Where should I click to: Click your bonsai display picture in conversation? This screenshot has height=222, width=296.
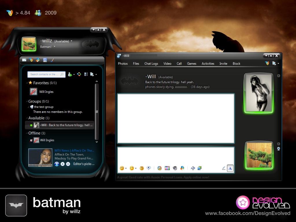(259, 155)
